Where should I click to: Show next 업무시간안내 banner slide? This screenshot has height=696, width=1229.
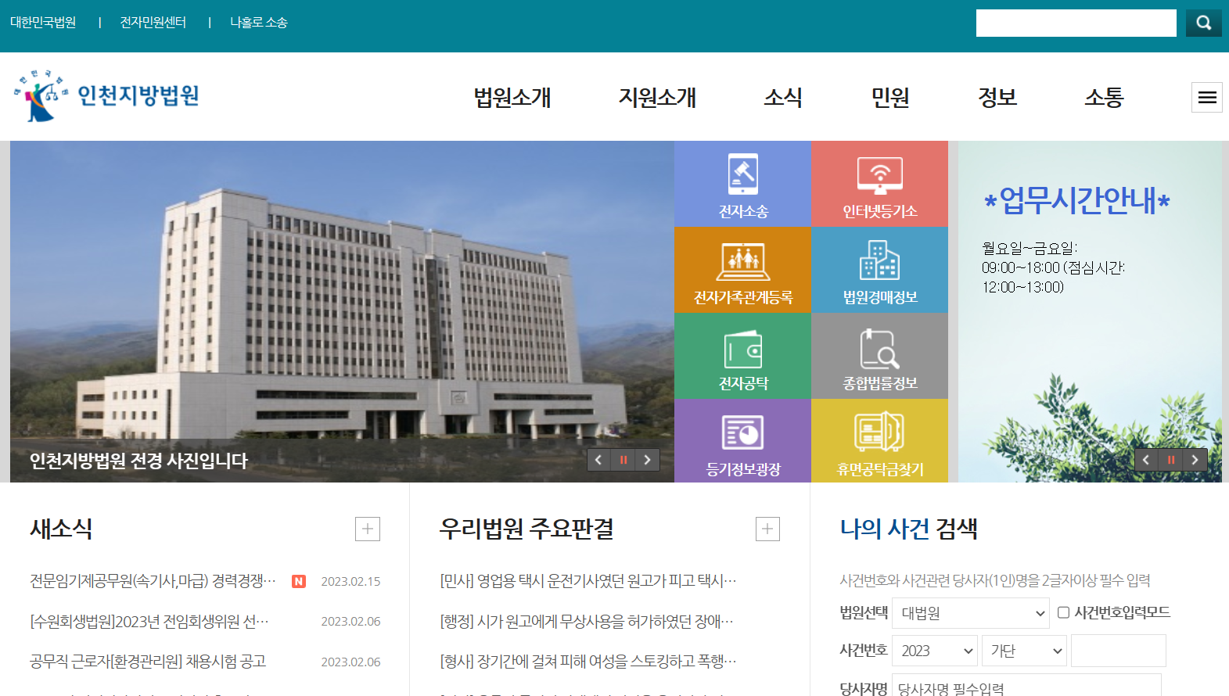(1195, 460)
